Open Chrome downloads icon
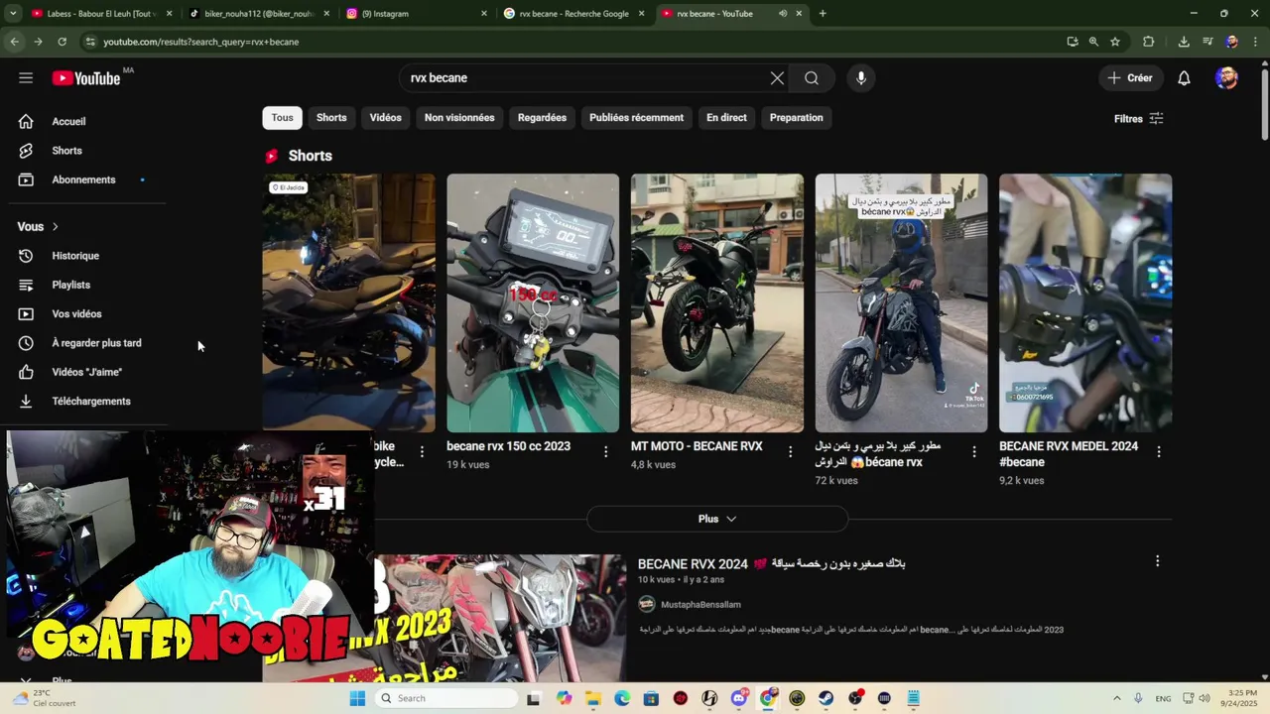This screenshot has height=714, width=1270. (x=1184, y=42)
